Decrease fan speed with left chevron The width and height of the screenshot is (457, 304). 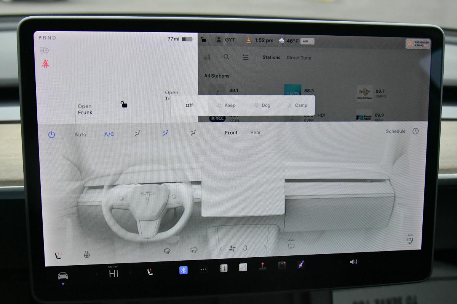pos(221,249)
